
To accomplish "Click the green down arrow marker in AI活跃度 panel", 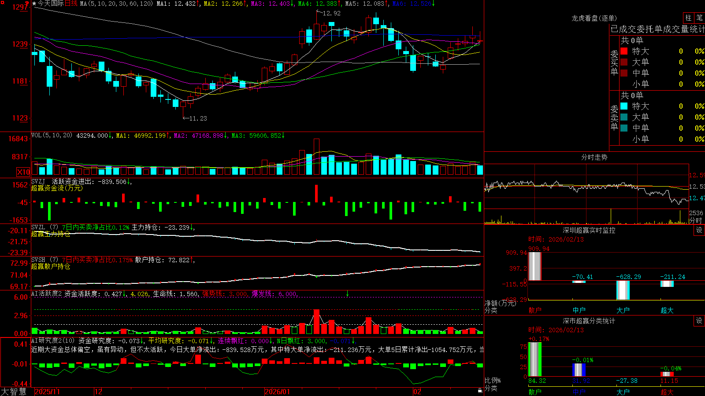I will 347,293.
